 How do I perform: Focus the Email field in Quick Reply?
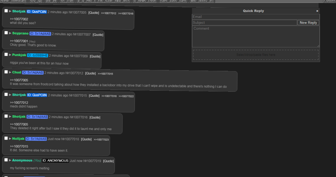pos(256,17)
